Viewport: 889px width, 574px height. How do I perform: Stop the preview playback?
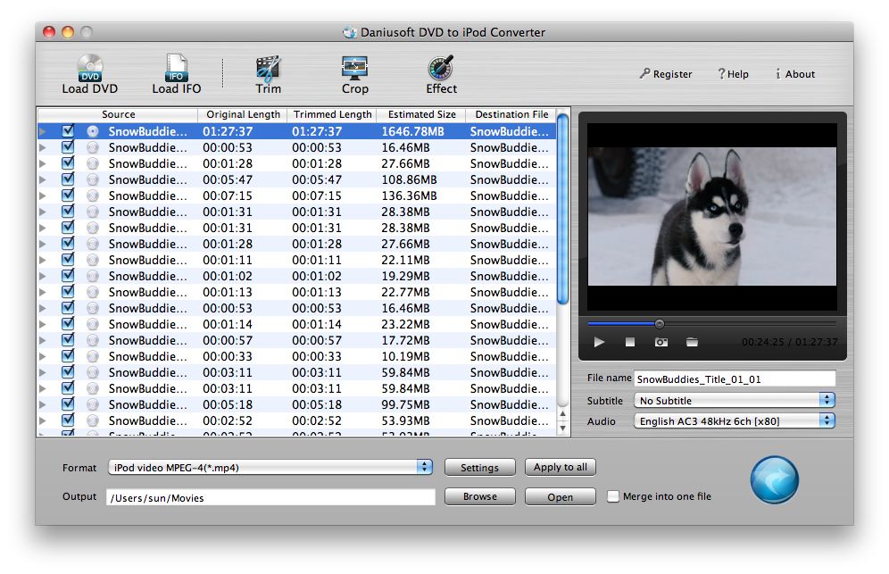630,342
